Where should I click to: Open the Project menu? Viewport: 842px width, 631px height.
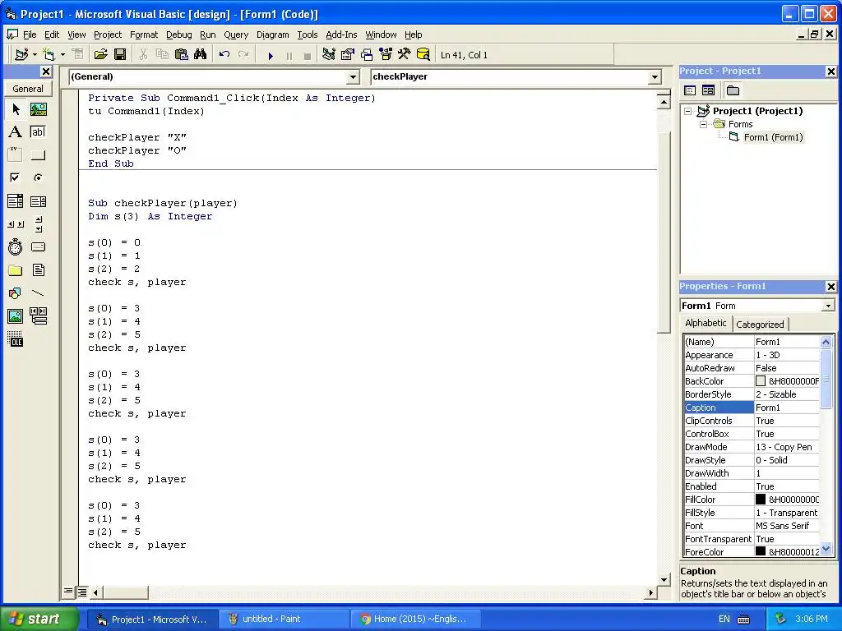pyautogui.click(x=108, y=35)
